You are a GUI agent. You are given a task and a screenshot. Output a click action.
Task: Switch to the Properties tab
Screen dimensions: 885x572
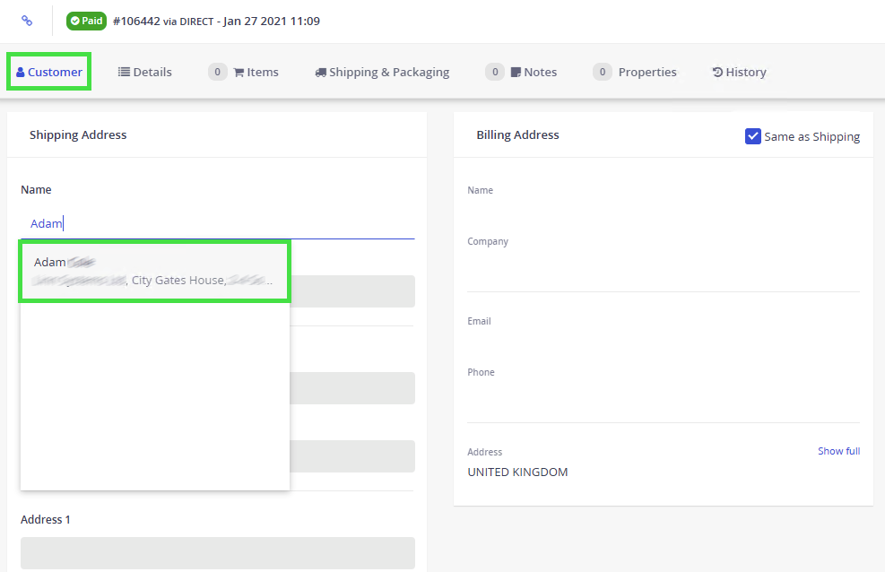click(646, 73)
